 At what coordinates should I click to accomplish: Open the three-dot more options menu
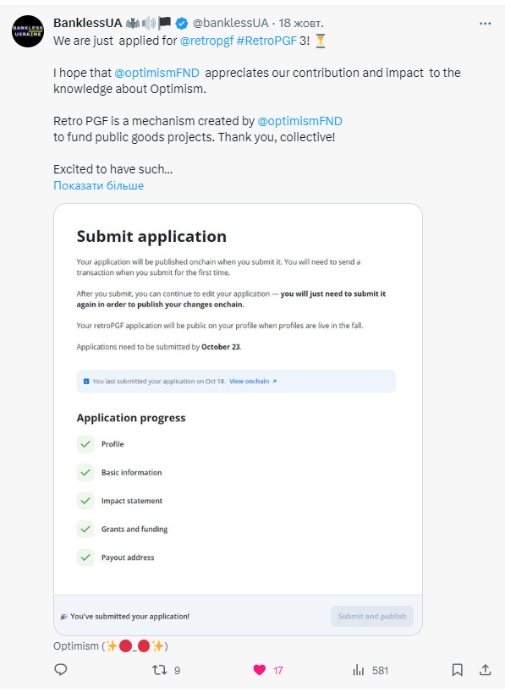486,24
